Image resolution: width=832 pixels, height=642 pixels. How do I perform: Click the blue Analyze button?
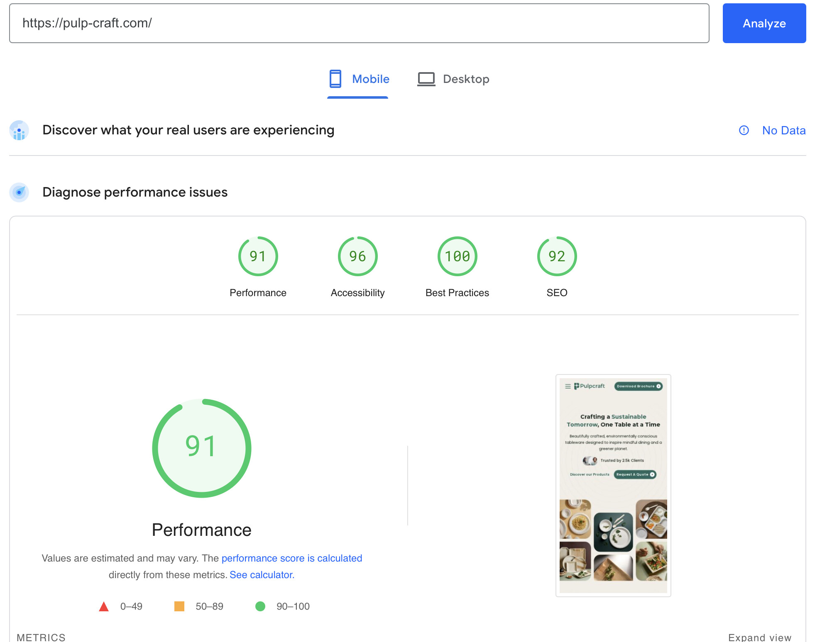(764, 23)
